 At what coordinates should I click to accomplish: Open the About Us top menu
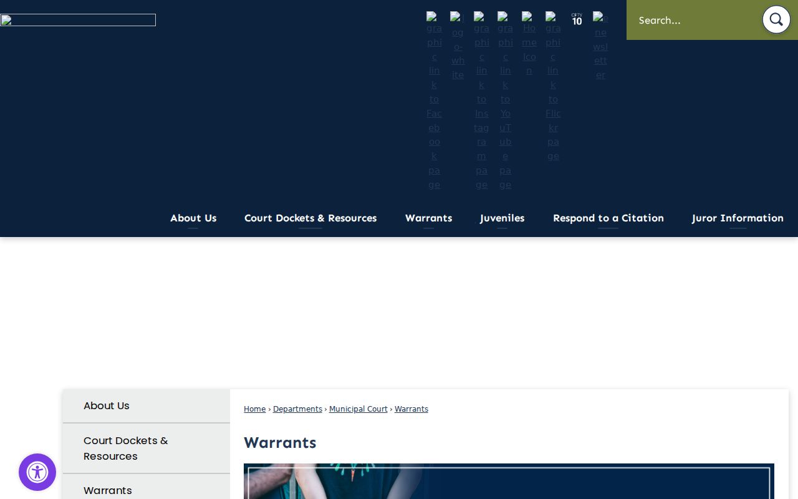[x=193, y=218]
